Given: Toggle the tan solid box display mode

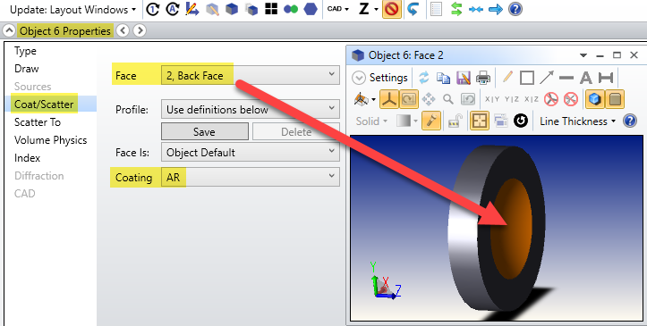Looking at the screenshot, I should [615, 99].
